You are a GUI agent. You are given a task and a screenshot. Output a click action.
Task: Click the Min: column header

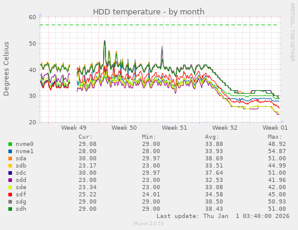(149, 137)
